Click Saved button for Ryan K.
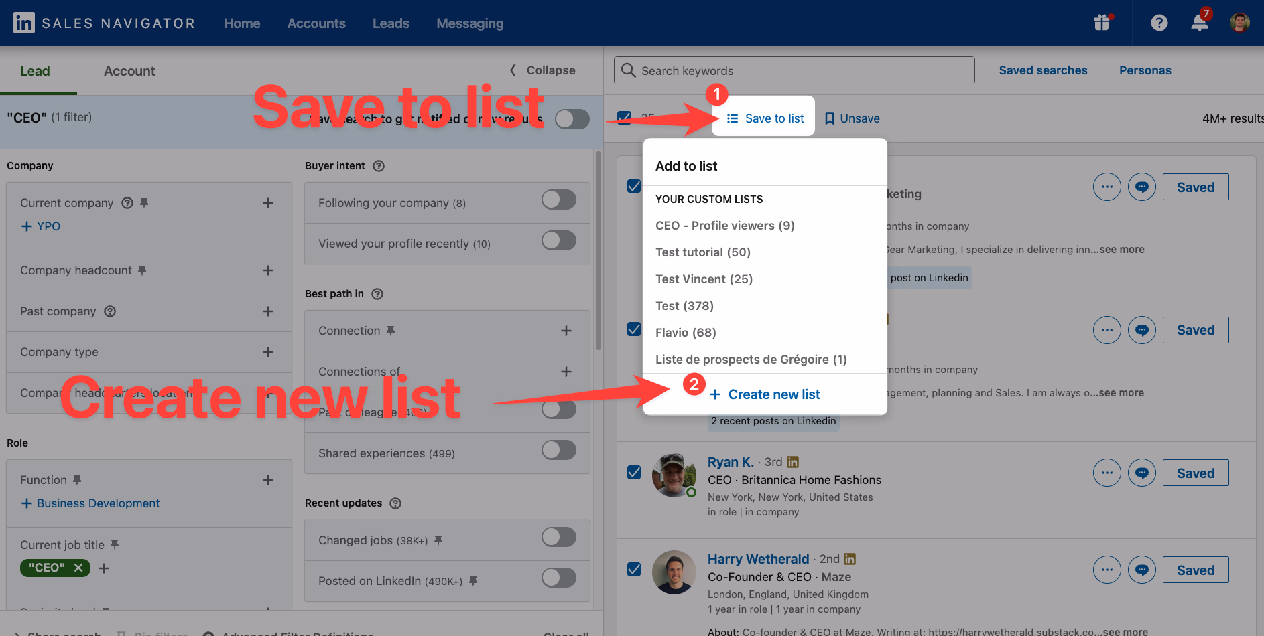The width and height of the screenshot is (1264, 636). click(1196, 473)
